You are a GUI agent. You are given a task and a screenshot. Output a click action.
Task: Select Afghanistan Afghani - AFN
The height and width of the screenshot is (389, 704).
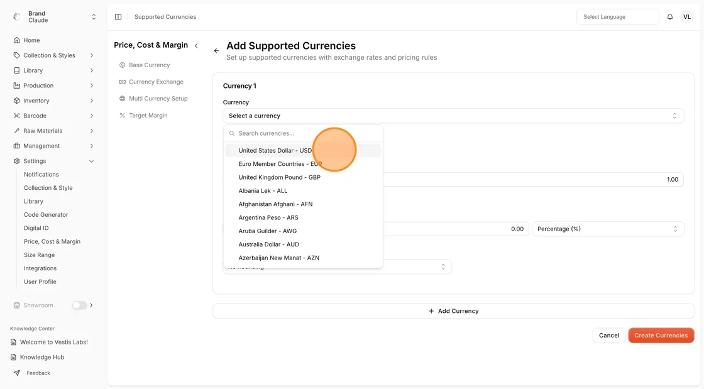303,204
